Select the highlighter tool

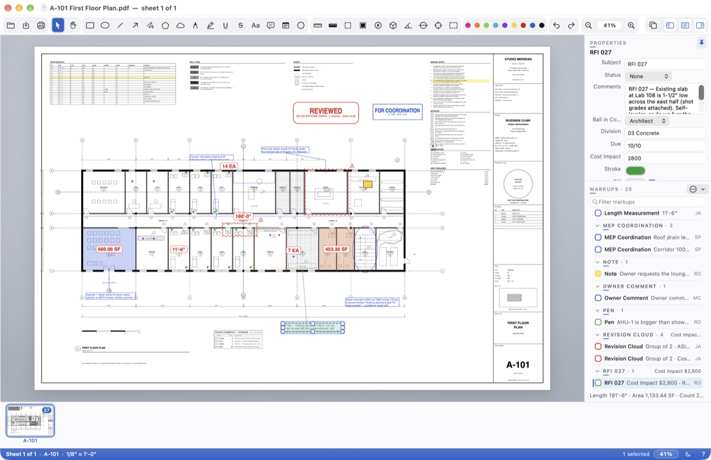[210, 25]
